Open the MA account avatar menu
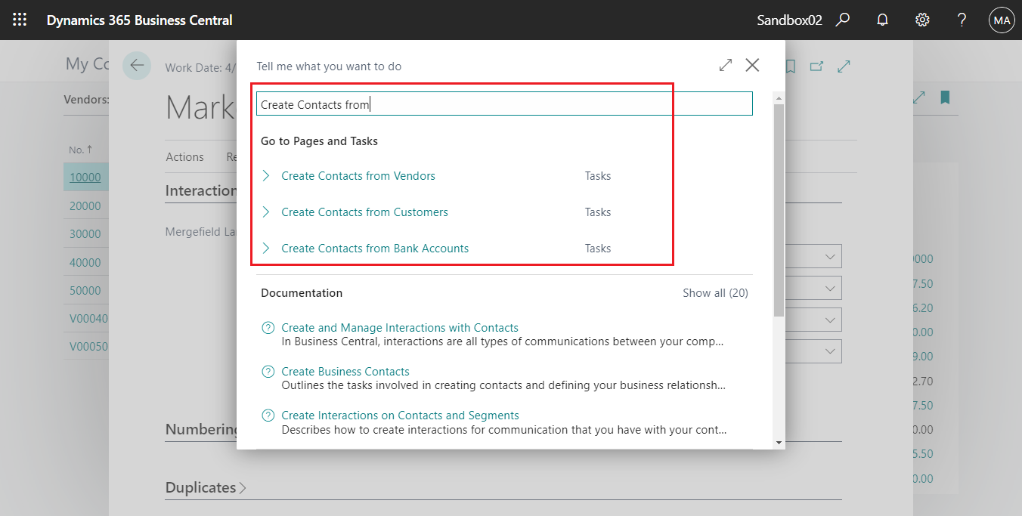The image size is (1022, 516). point(1002,20)
